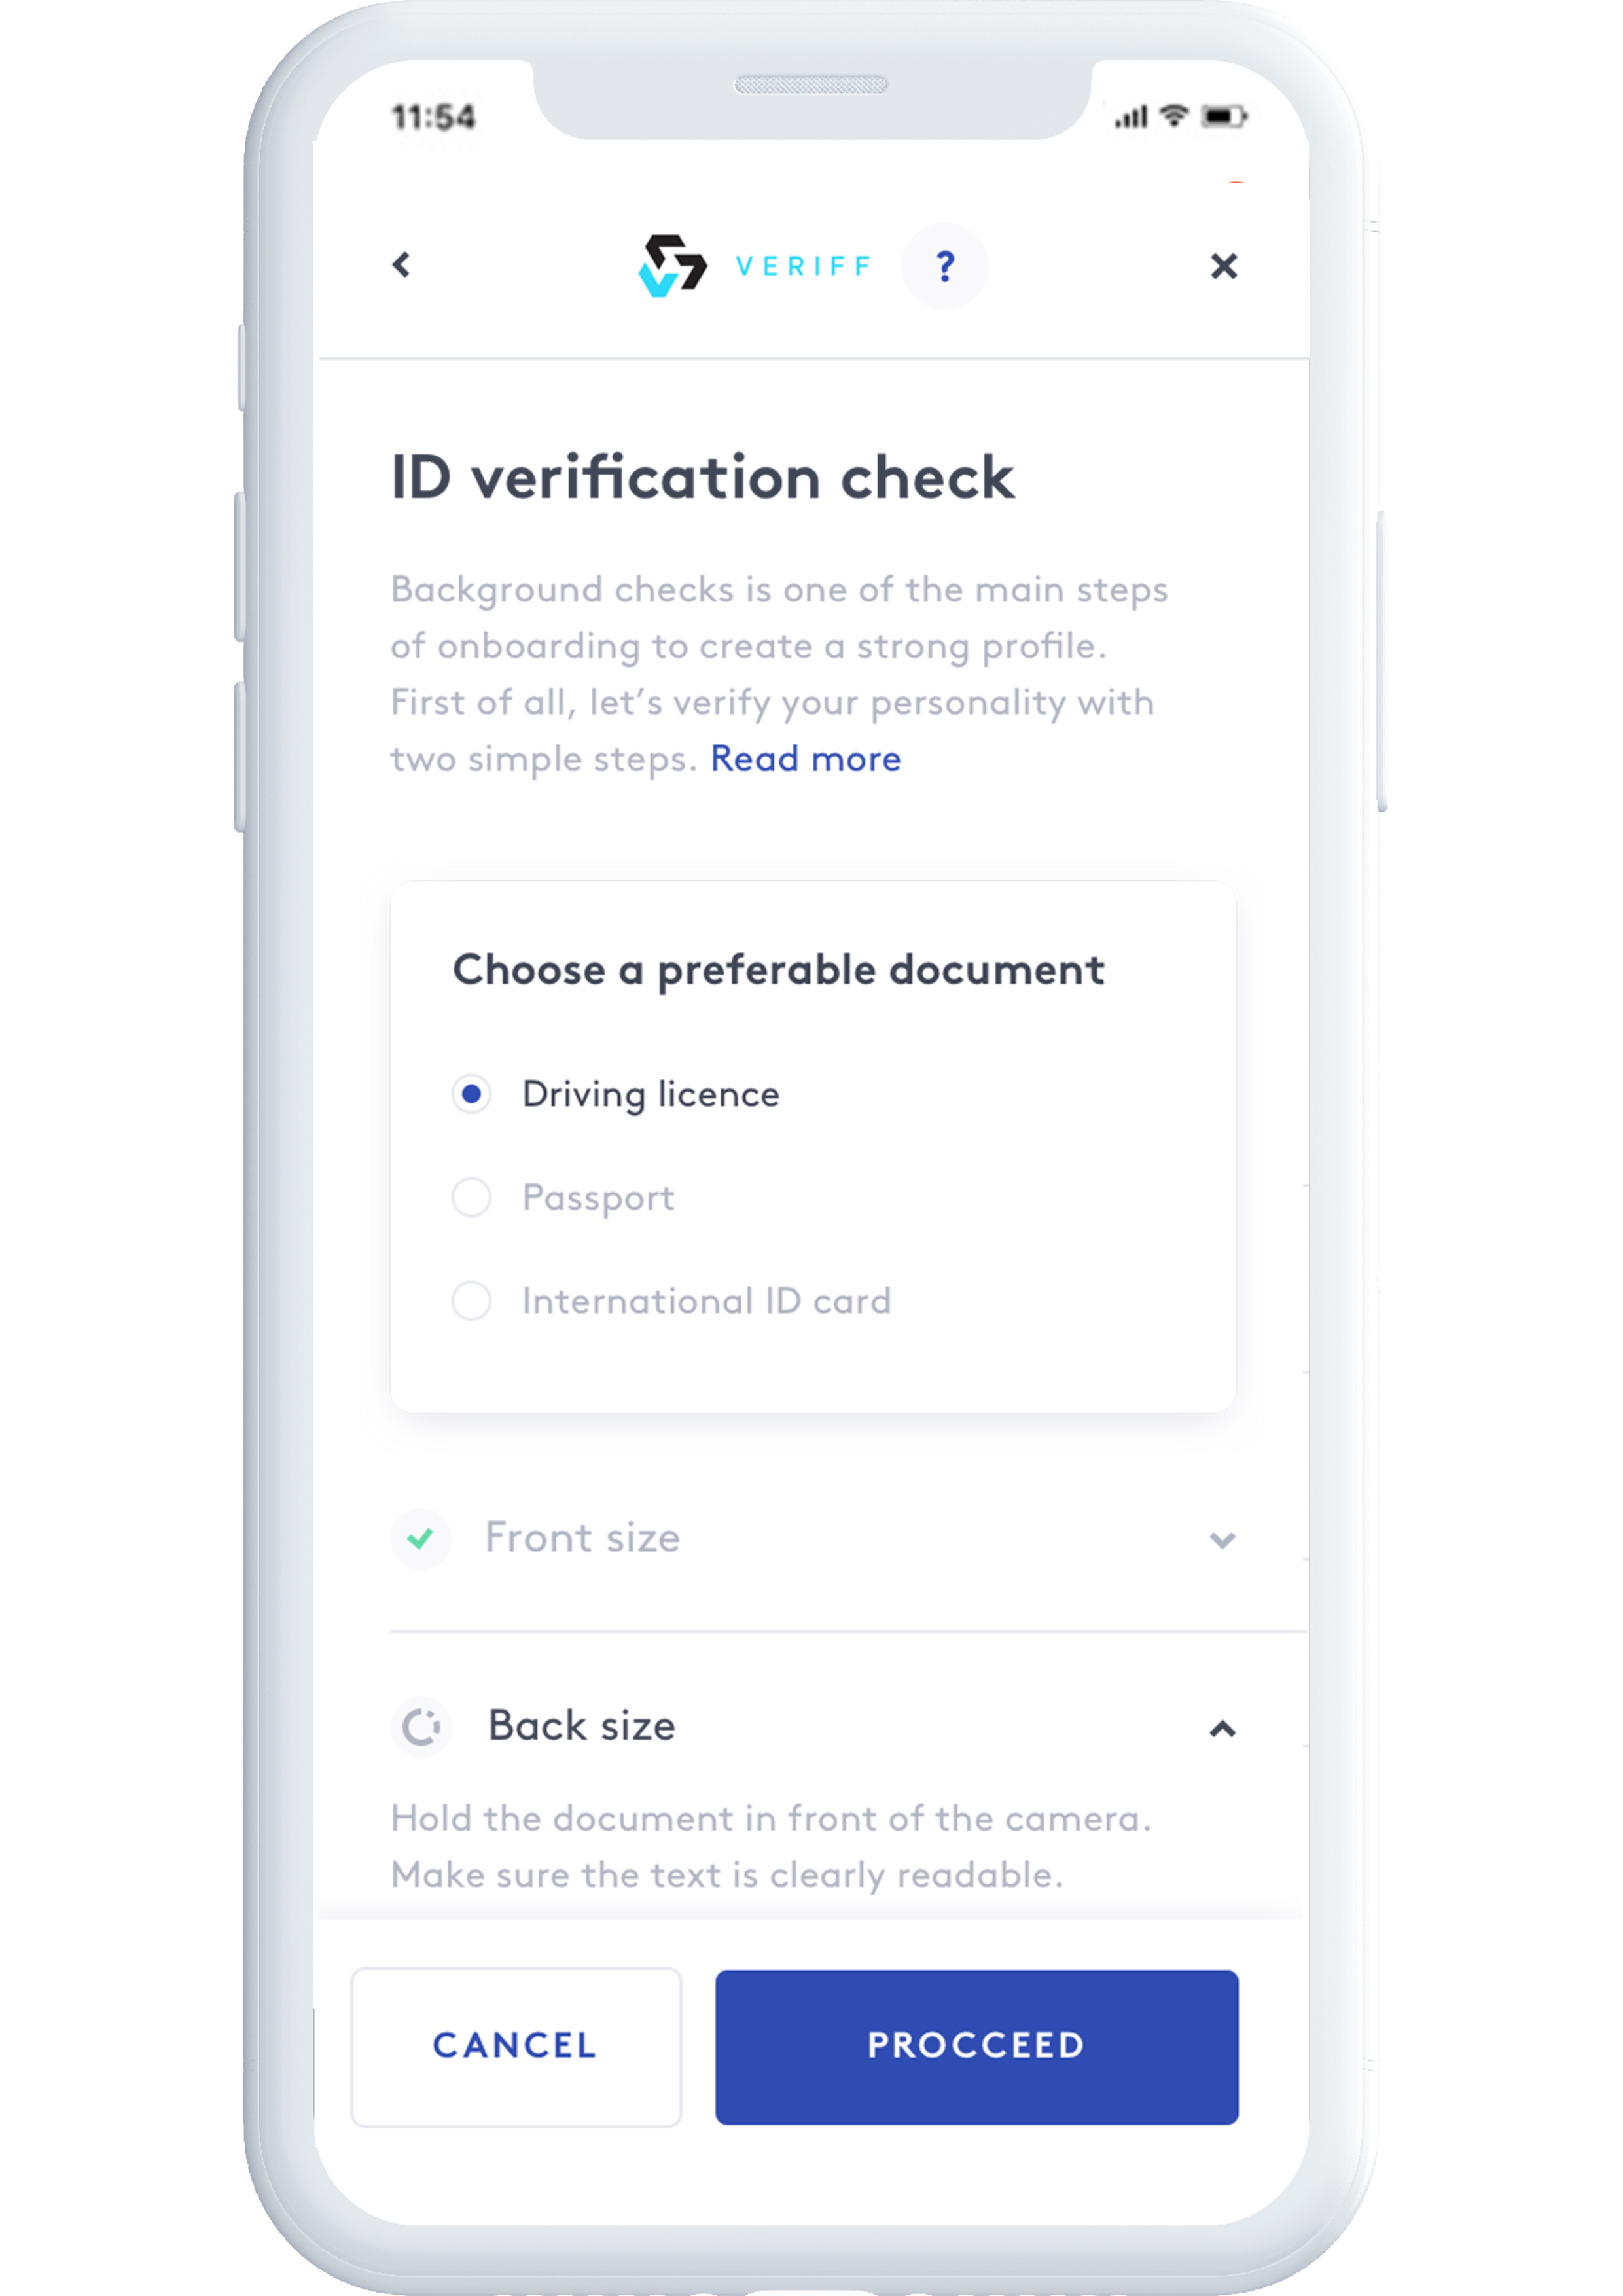The height and width of the screenshot is (2296, 1623).
Task: Open the Front size row label
Action: tap(582, 1538)
